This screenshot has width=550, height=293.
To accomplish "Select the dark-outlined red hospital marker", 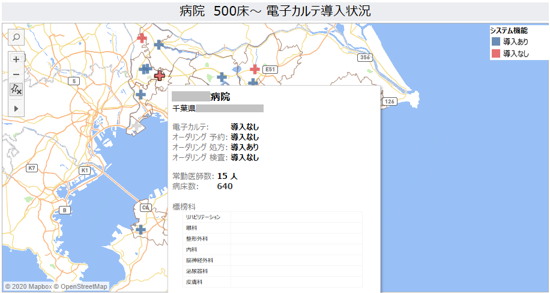I will [x=159, y=75].
